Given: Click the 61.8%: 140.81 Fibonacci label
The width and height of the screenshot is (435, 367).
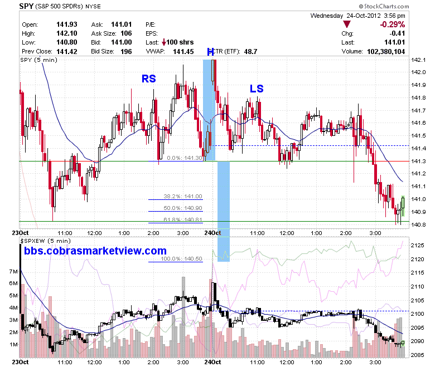Looking at the screenshot, I should 183,219.
